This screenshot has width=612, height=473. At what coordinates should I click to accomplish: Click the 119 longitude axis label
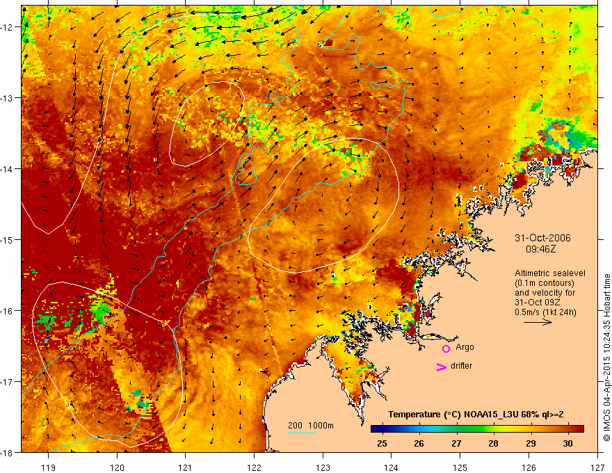(49, 467)
